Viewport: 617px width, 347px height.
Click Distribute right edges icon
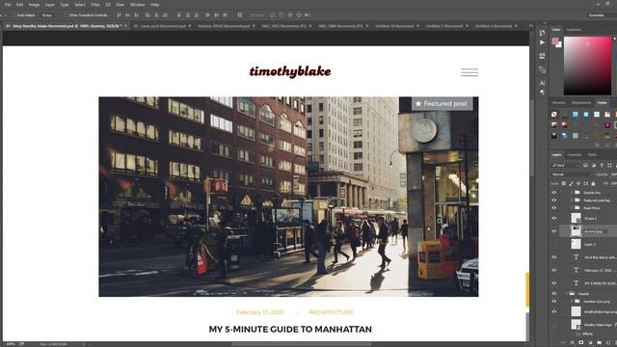pos(225,15)
